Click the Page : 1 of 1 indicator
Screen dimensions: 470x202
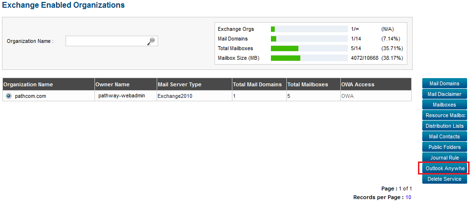(x=397, y=189)
